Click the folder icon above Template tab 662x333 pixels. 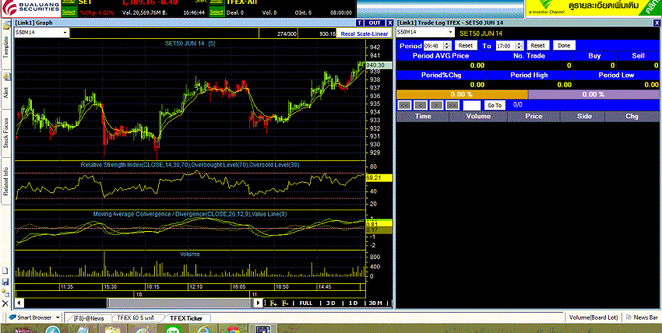[7, 26]
